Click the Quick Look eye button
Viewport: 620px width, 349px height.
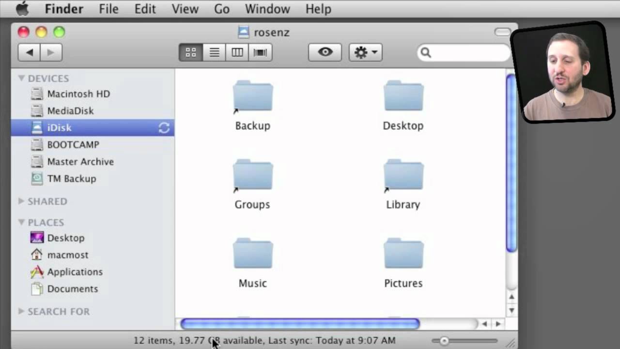[x=325, y=52]
